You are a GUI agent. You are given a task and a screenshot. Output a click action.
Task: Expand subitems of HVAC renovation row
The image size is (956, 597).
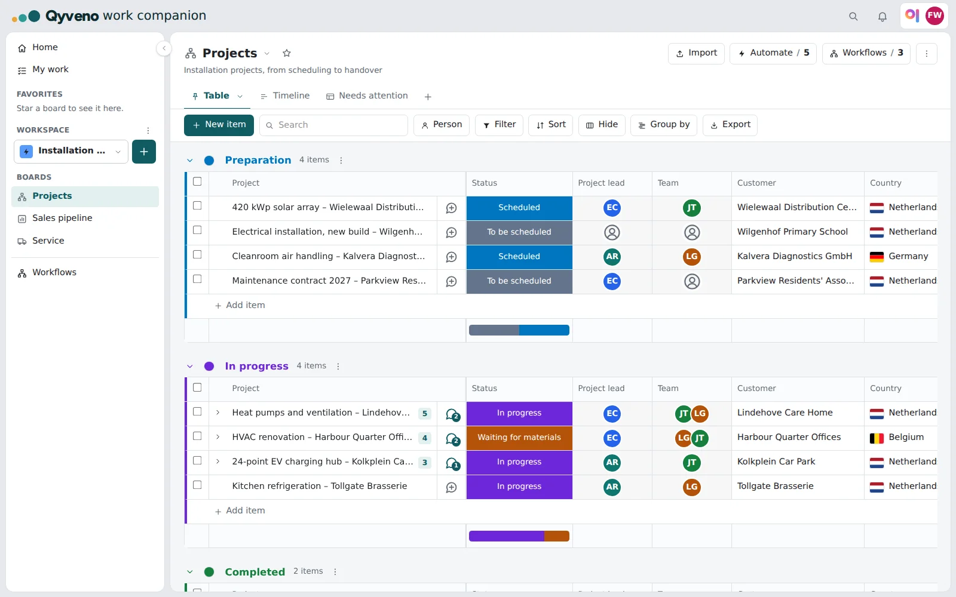point(218,437)
